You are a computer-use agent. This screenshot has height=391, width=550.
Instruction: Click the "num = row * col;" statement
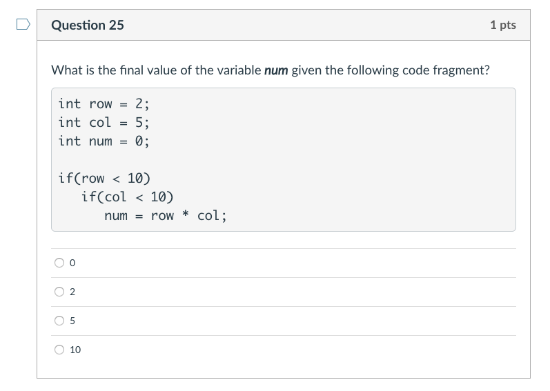click(165, 216)
